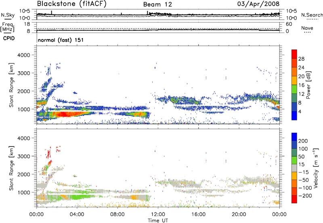Click the 'Slant Range [km]' label of power panel
This screenshot has width=323, height=223.
coord(11,85)
